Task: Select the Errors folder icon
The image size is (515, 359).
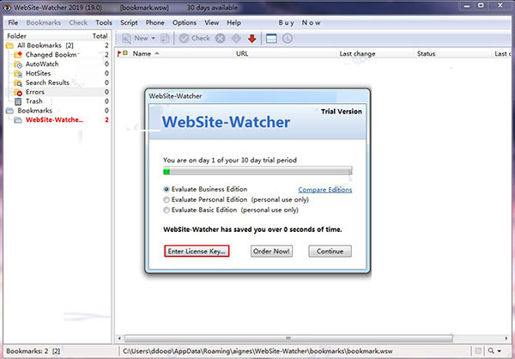Action: point(18,92)
